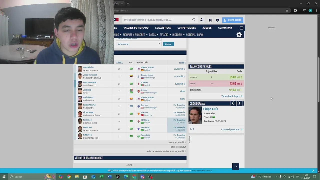The image size is (320, 180).
Task: Open the watchlist bookmark icon
Action: (210, 20)
